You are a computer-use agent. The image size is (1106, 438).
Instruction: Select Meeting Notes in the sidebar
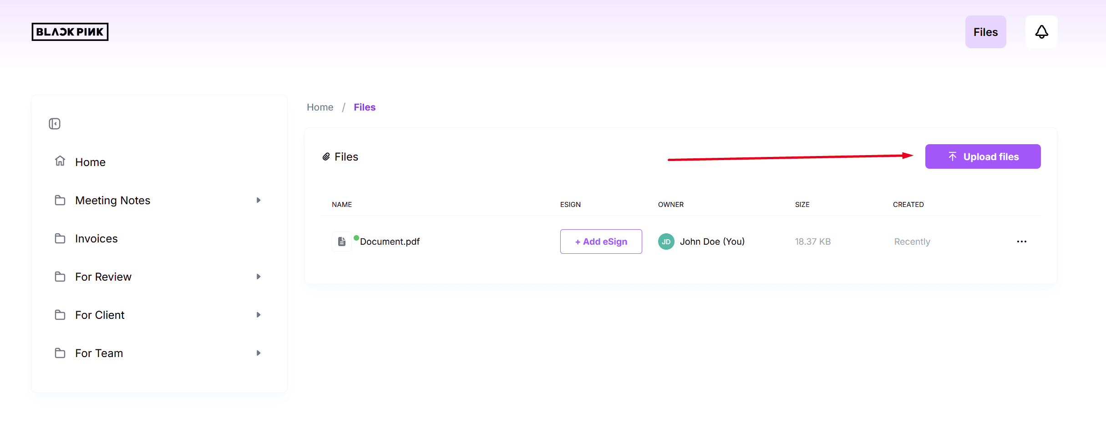click(x=112, y=201)
